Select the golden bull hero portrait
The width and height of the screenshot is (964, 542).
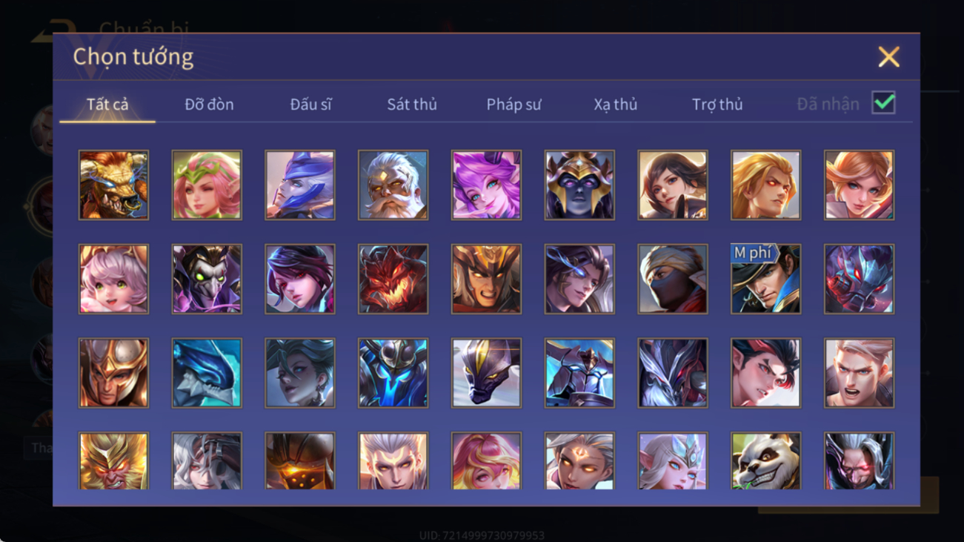click(x=113, y=185)
